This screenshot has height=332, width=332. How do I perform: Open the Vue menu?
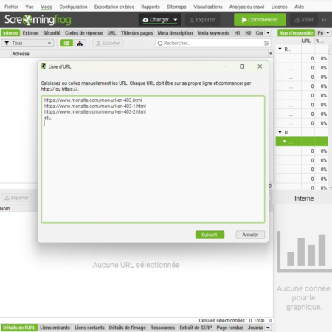coord(30,7)
